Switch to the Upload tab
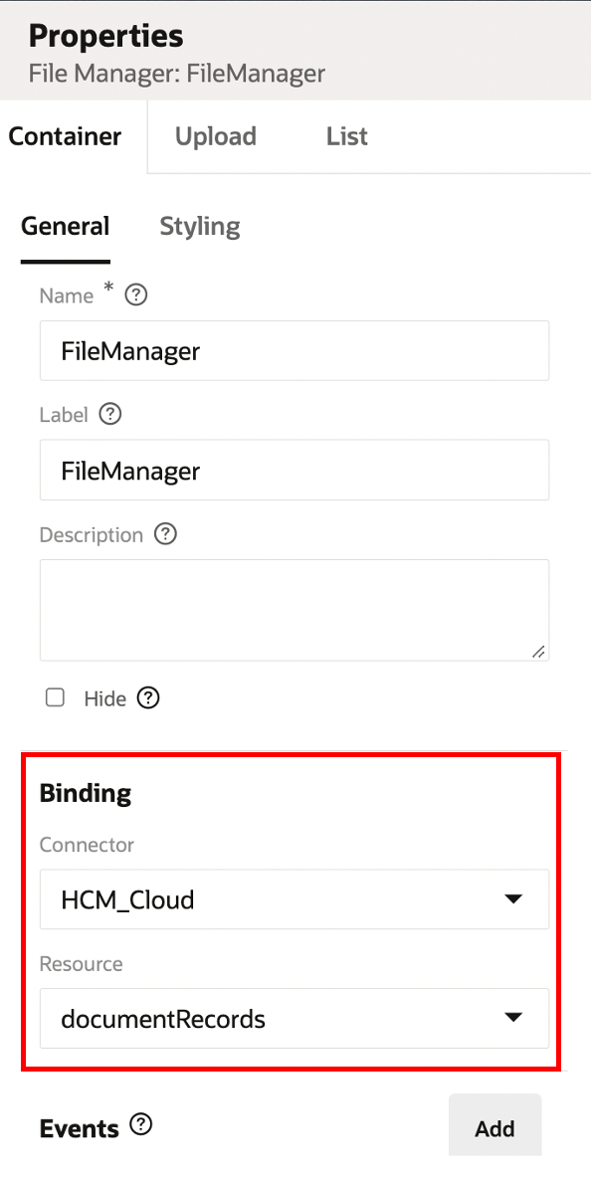The image size is (591, 1178). click(215, 135)
